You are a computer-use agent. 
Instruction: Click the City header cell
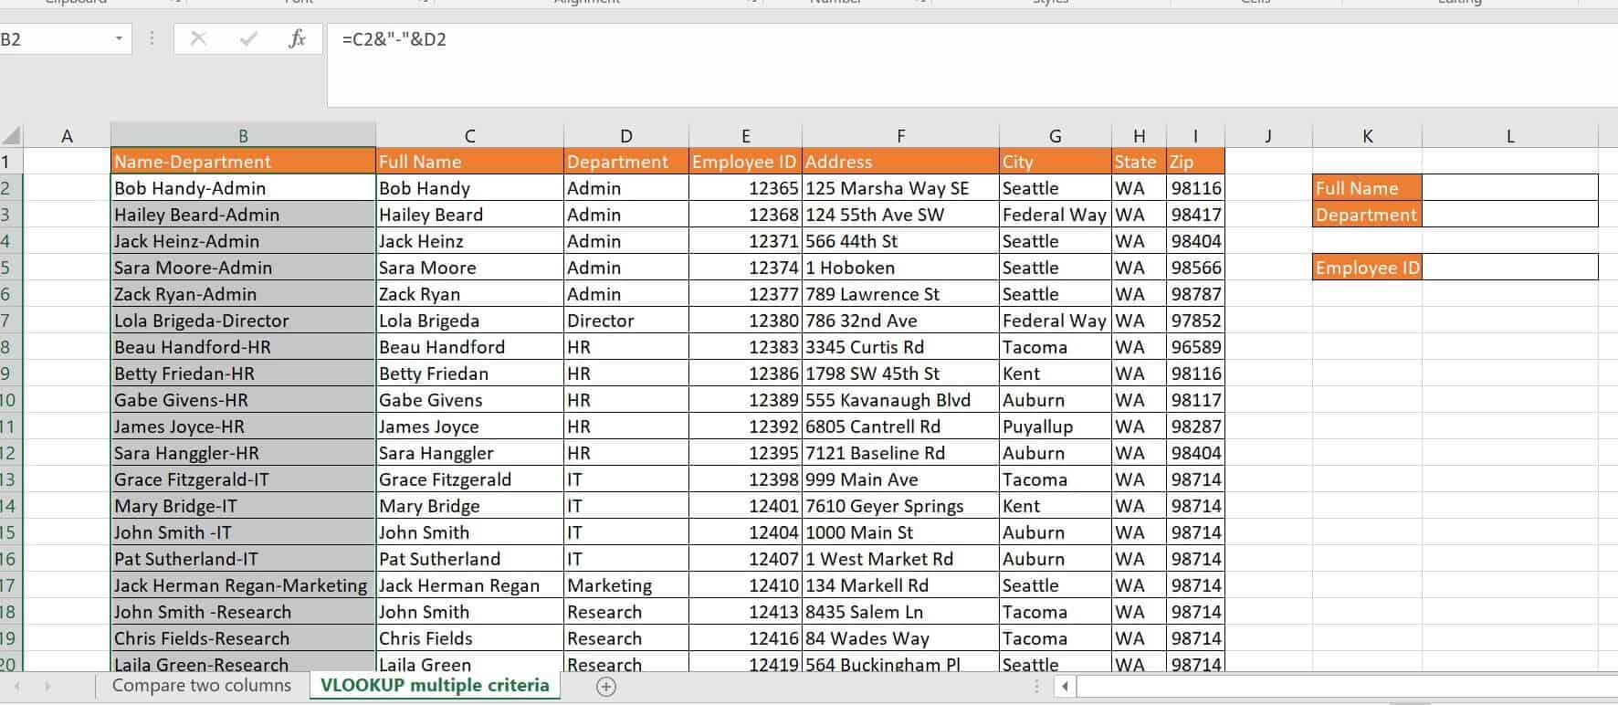[1055, 162]
